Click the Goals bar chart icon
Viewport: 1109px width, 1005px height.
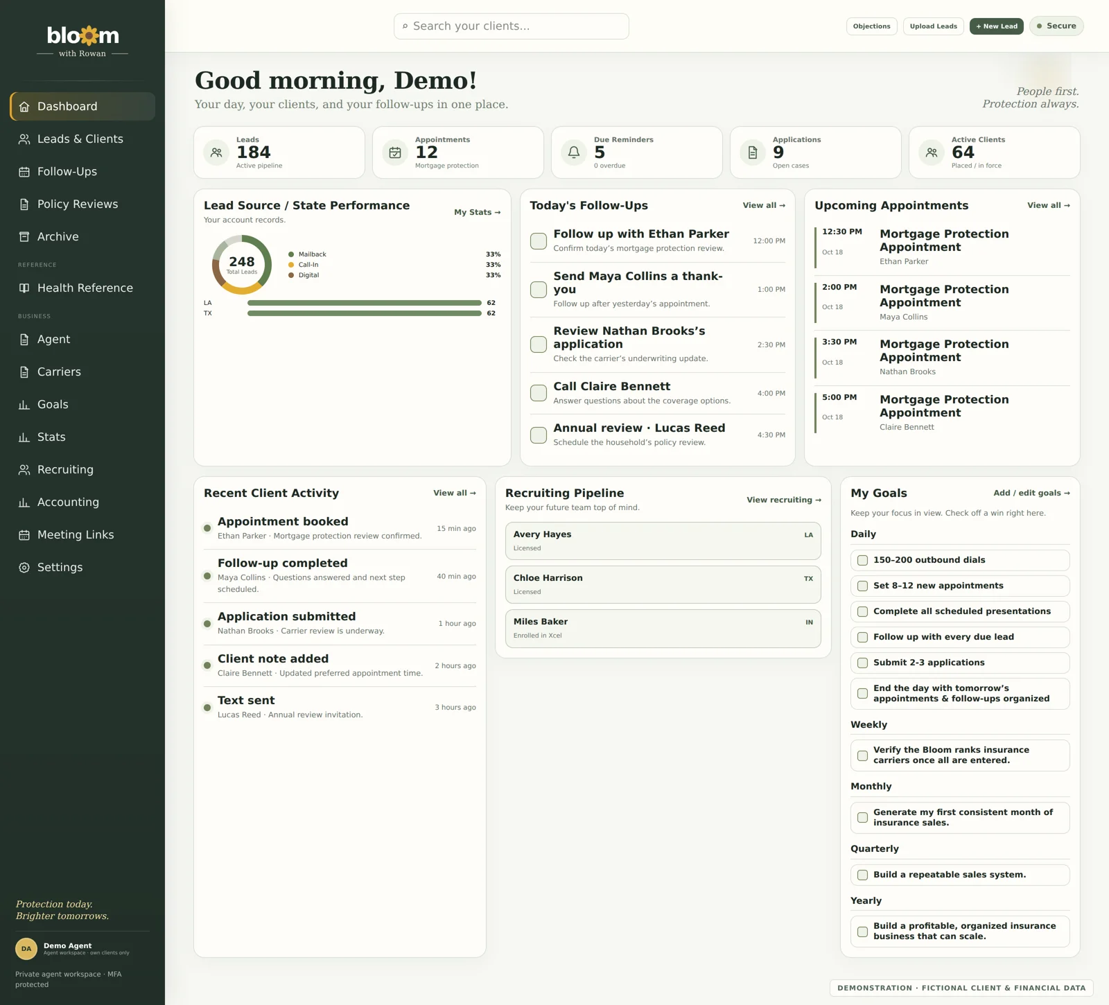tap(24, 405)
